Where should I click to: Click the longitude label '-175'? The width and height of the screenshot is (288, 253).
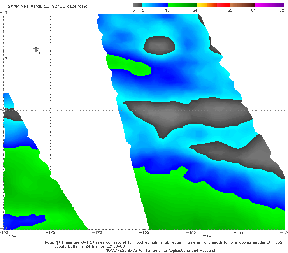coord(50,232)
